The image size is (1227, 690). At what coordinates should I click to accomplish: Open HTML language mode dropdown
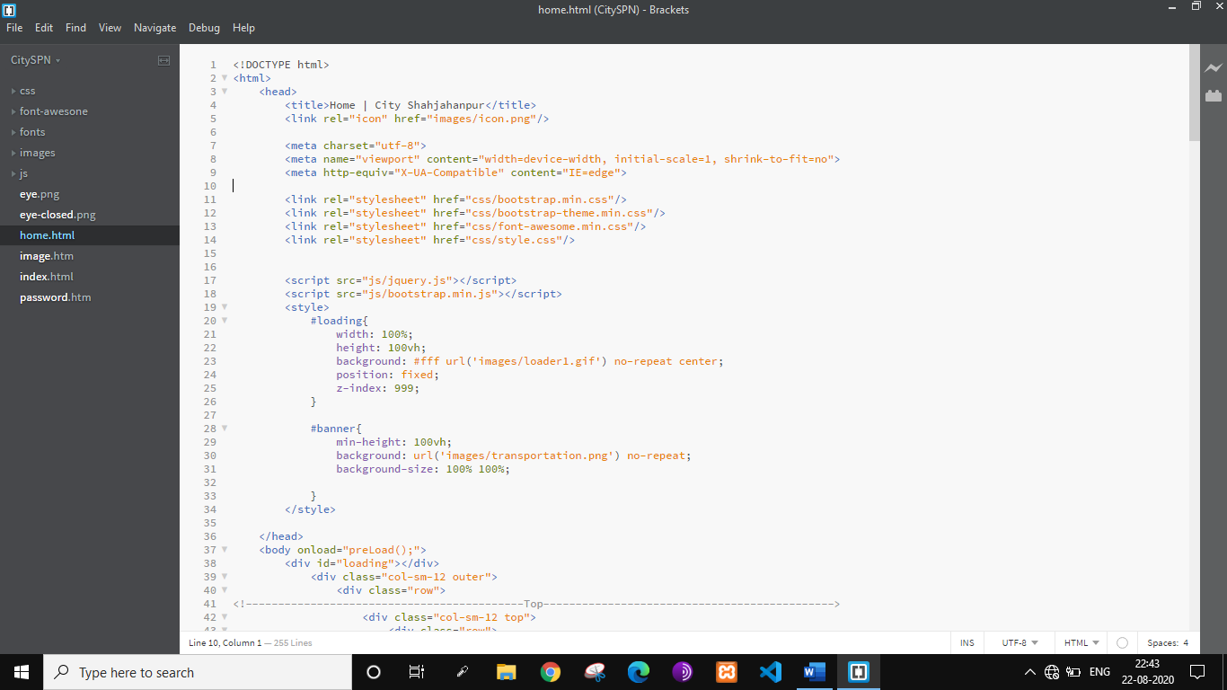(1081, 643)
